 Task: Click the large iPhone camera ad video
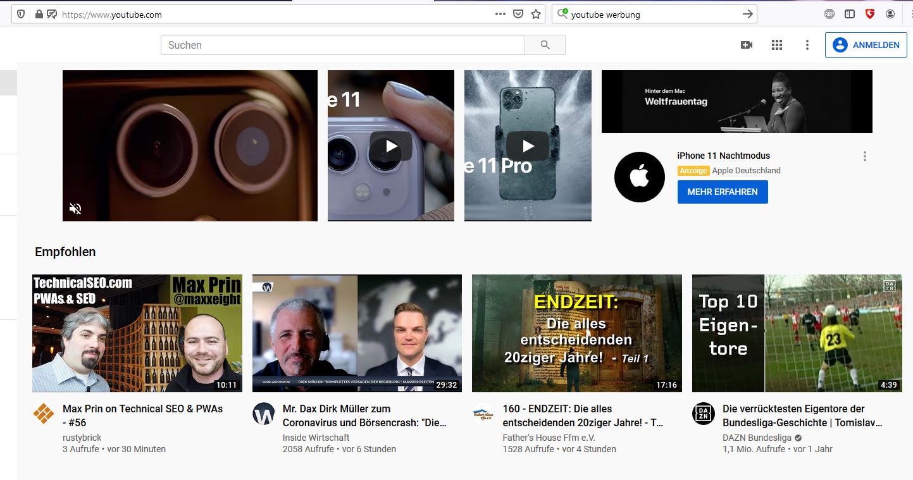[190, 145]
